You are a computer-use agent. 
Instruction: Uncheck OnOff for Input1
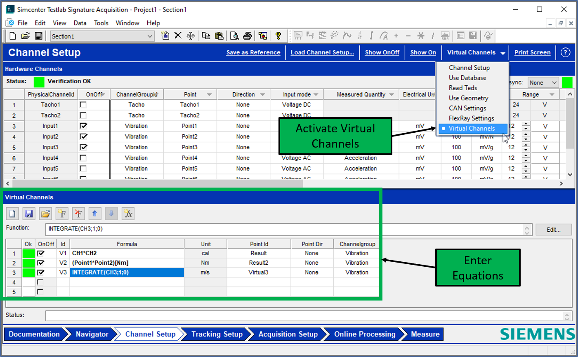(x=83, y=126)
